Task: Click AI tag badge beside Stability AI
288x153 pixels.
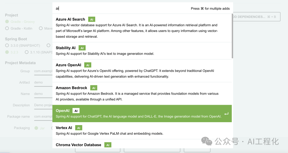Action: coord(82,48)
